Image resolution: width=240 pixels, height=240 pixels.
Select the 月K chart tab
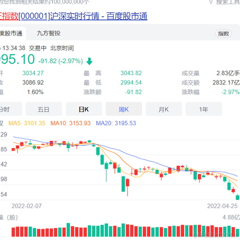pyautogui.click(x=164, y=109)
